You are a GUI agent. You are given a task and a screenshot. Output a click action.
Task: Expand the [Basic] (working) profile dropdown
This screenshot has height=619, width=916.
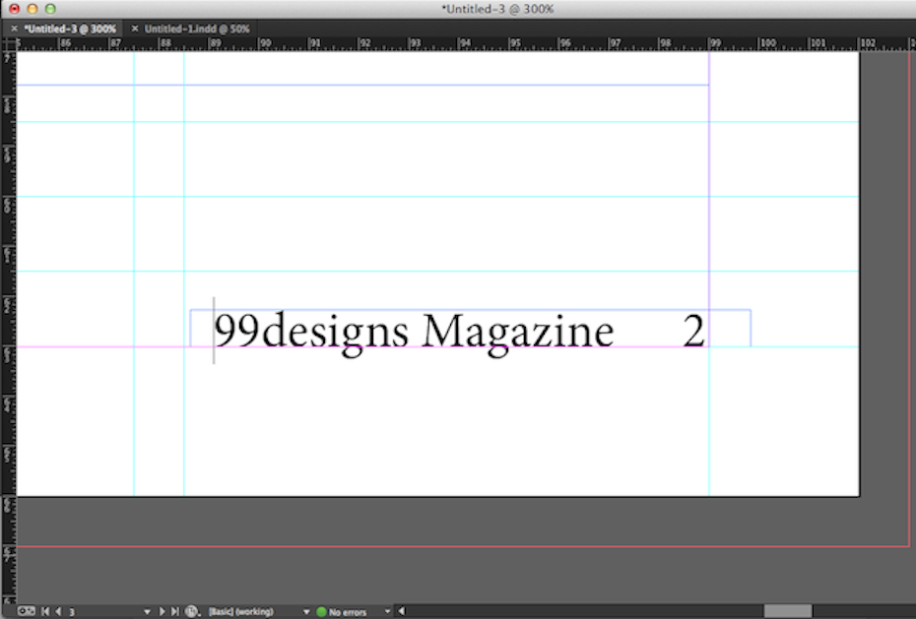pos(306,611)
